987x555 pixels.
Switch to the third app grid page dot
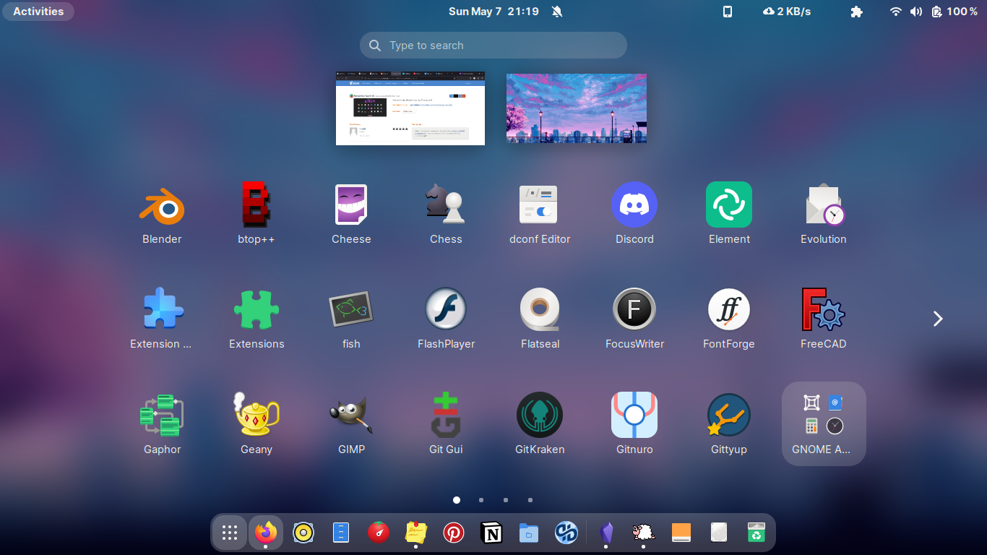click(506, 500)
